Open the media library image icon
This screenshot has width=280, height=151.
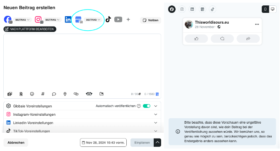coord(10,94)
